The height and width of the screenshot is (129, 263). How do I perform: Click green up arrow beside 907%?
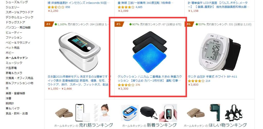pos(130,24)
